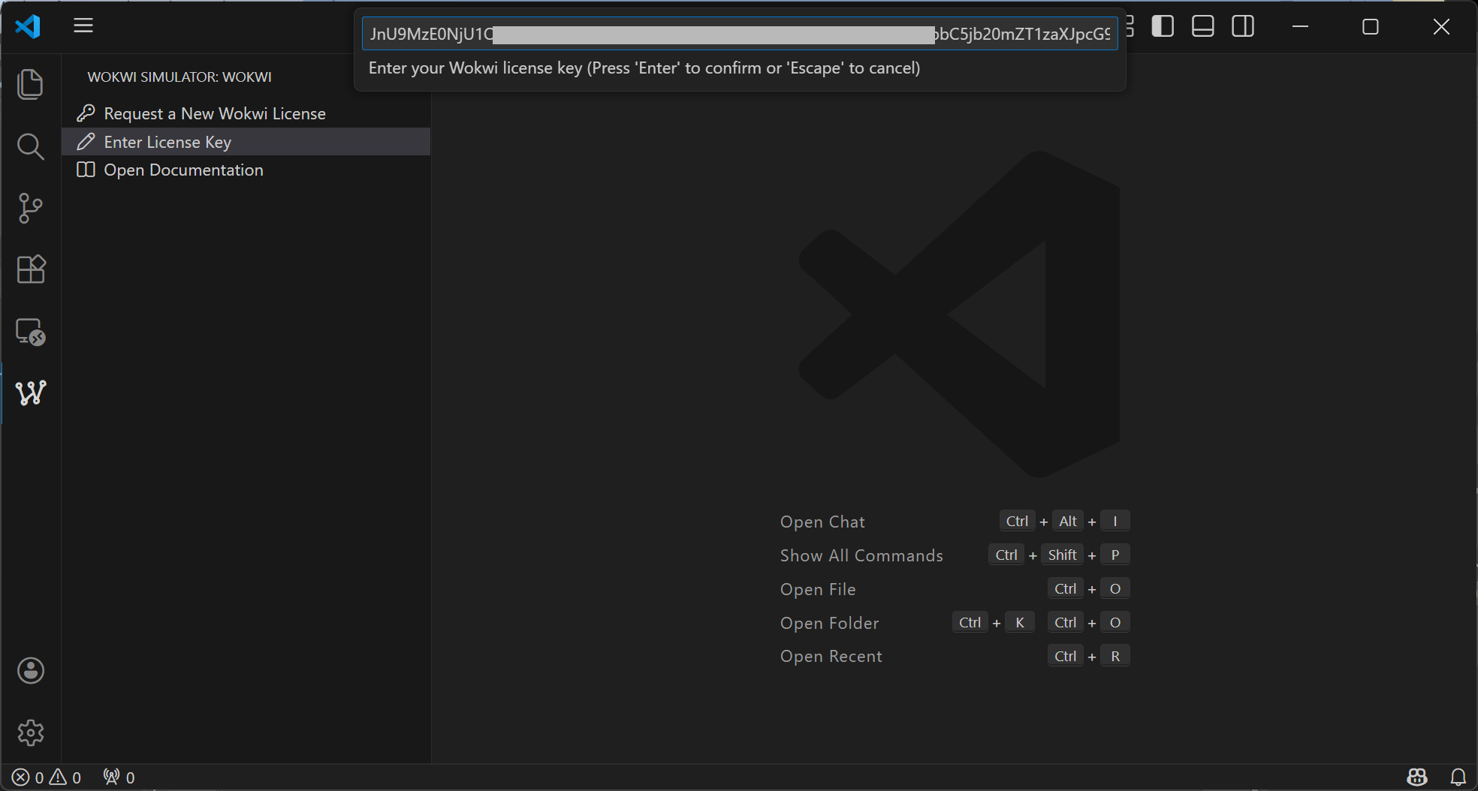Click the Wokwi license key input field

tap(739, 35)
